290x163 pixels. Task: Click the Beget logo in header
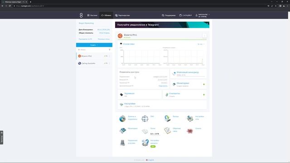(81, 15)
